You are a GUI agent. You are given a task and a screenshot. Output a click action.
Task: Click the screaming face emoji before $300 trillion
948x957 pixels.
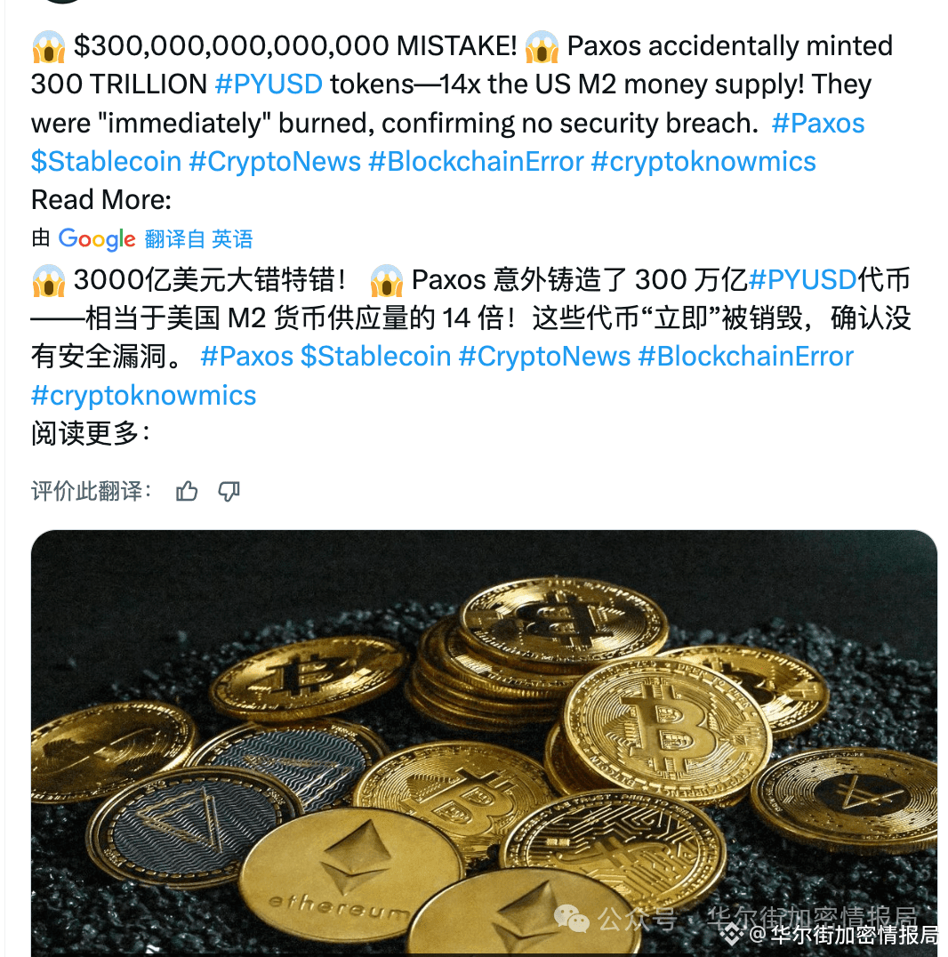click(x=48, y=46)
